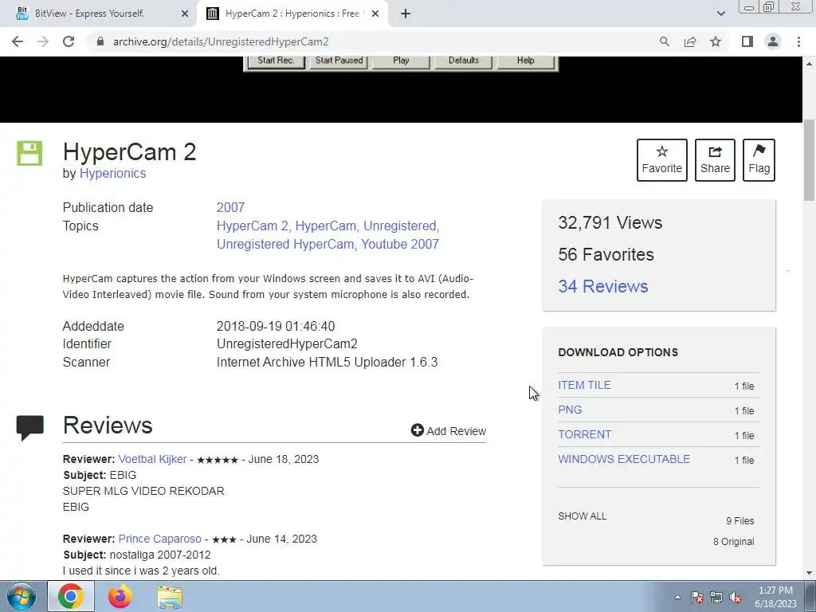Viewport: 816px width, 612px height.
Task: Click the browser forward arrow
Action: (43, 41)
